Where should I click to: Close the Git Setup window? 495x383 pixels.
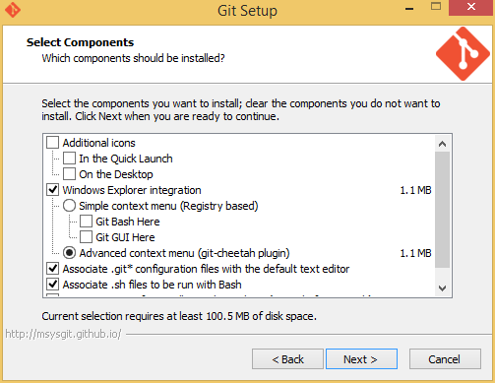pos(471,7)
